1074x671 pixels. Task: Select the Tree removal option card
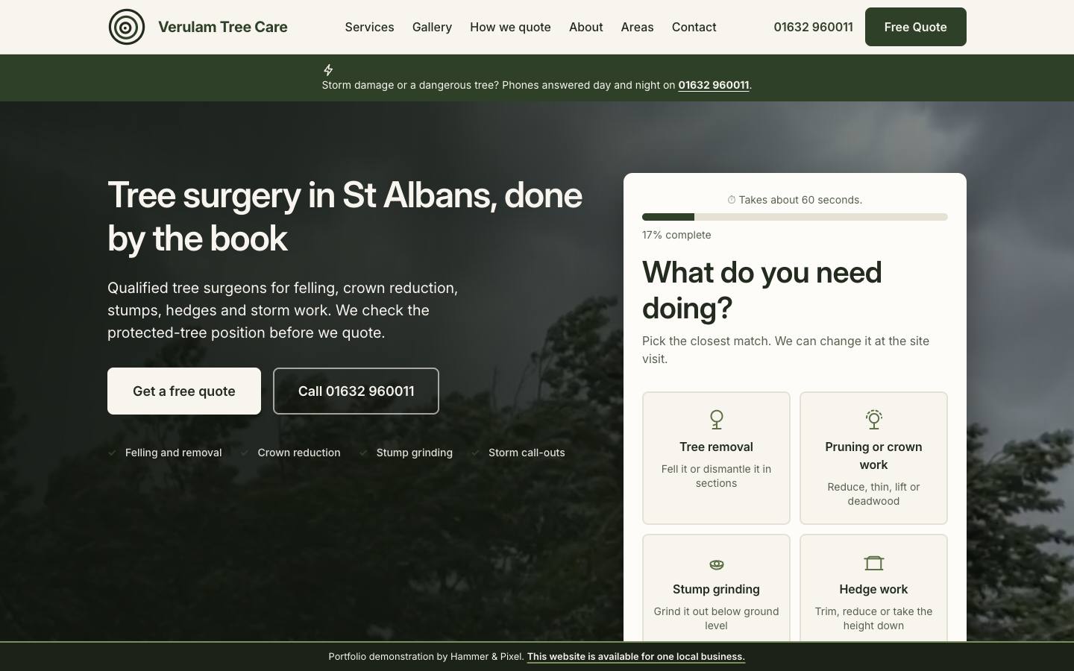tap(716, 458)
